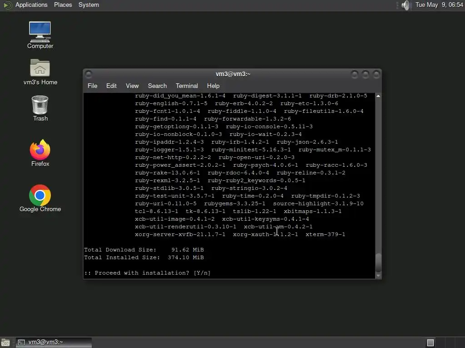Click the vm3@vm3:~ taskbar button
The width and height of the screenshot is (465, 348).
[54, 343]
